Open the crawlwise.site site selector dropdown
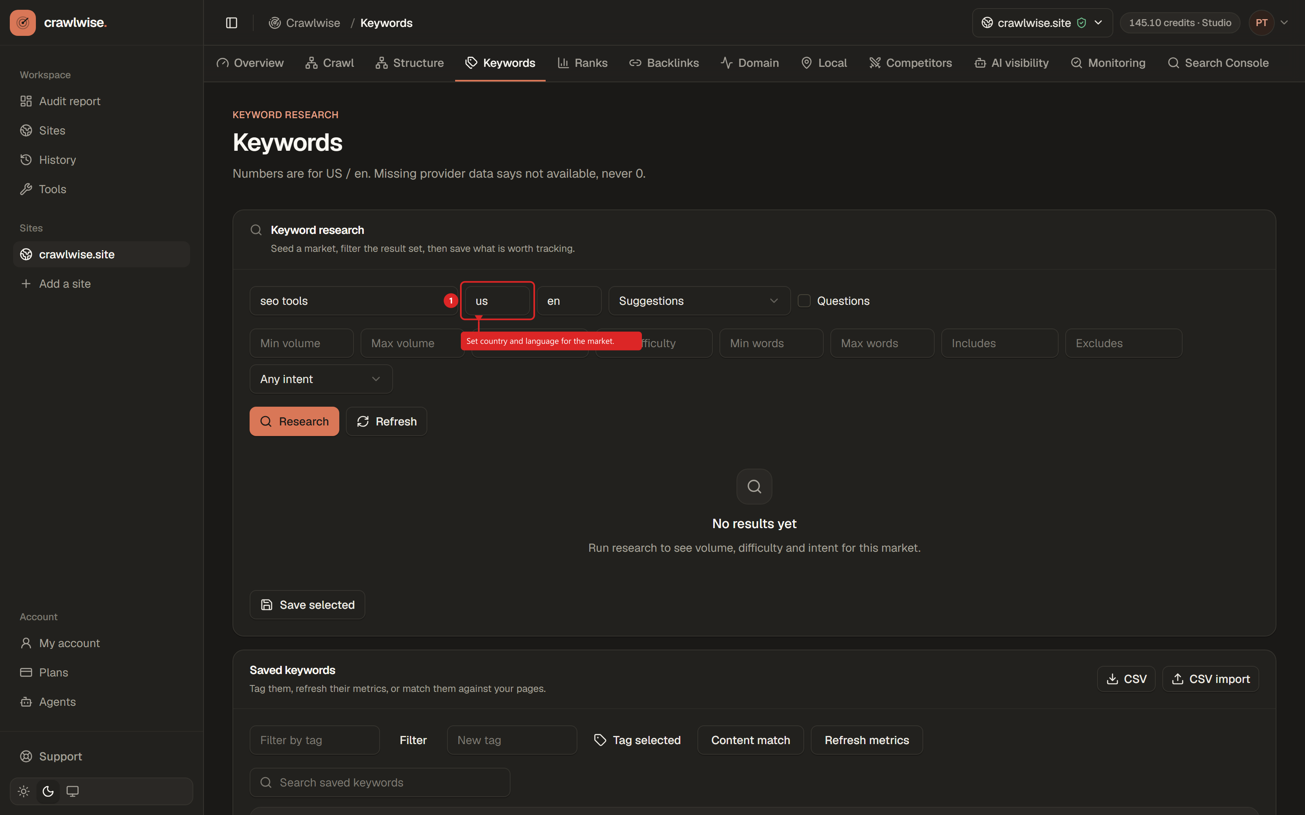 [x=1042, y=23]
